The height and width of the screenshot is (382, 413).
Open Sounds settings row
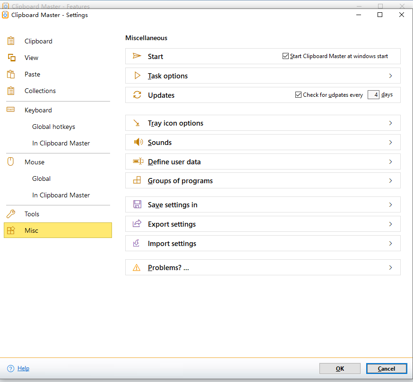[263, 143]
